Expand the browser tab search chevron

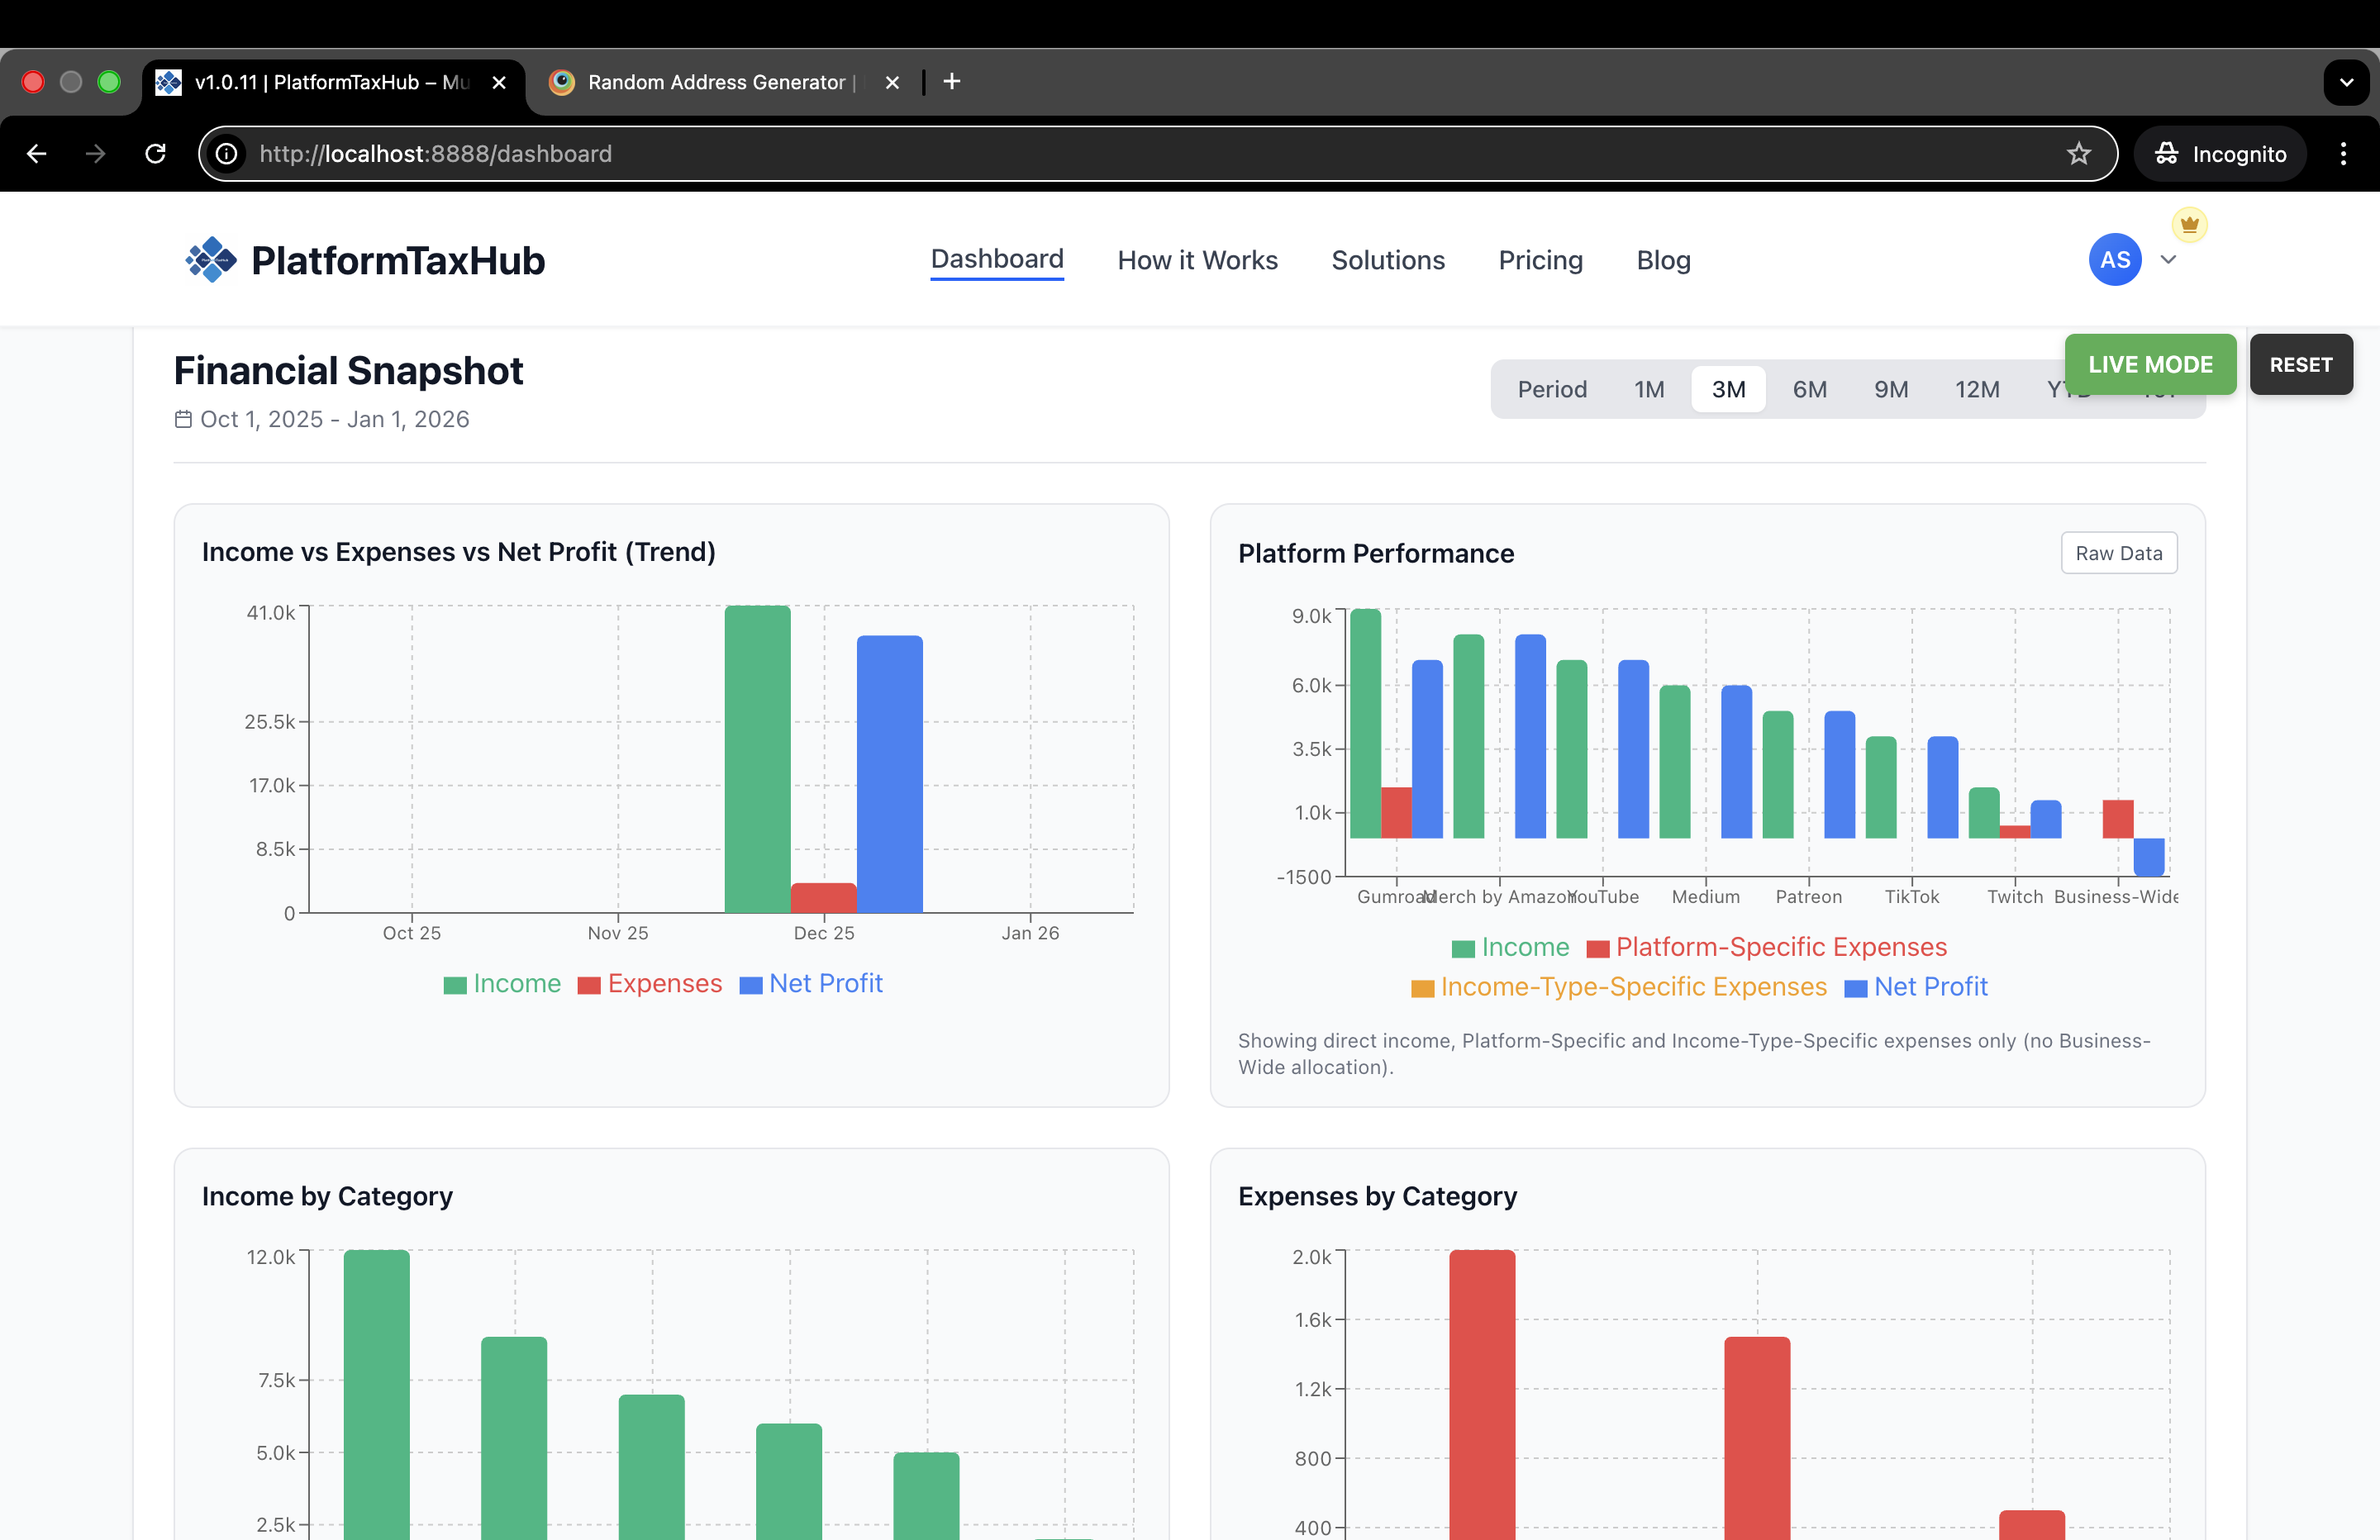tap(2346, 82)
